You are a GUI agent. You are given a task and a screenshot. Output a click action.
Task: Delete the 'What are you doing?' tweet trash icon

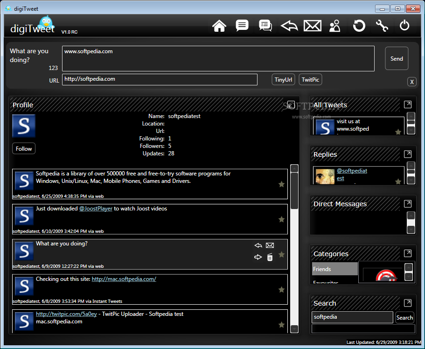click(x=270, y=257)
